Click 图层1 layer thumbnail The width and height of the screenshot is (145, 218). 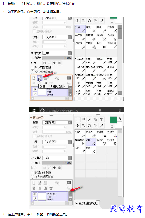42,92
